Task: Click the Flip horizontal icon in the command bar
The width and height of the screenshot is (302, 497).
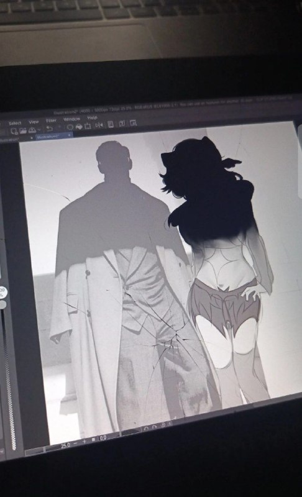Action: coord(99,125)
